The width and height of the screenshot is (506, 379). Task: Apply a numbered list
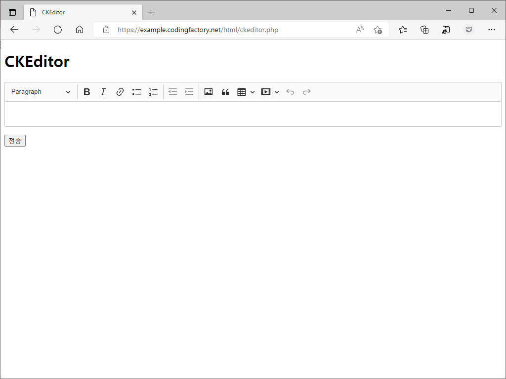[153, 92]
